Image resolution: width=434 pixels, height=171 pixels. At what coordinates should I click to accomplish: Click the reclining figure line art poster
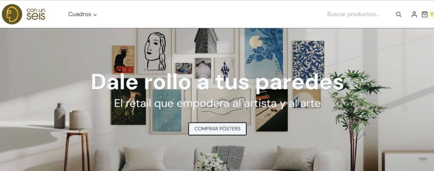224,106
